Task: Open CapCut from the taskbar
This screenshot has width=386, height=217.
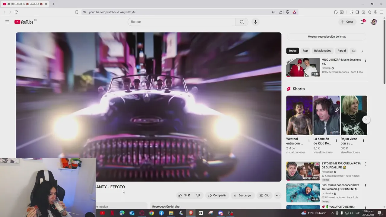Action: pos(201,213)
